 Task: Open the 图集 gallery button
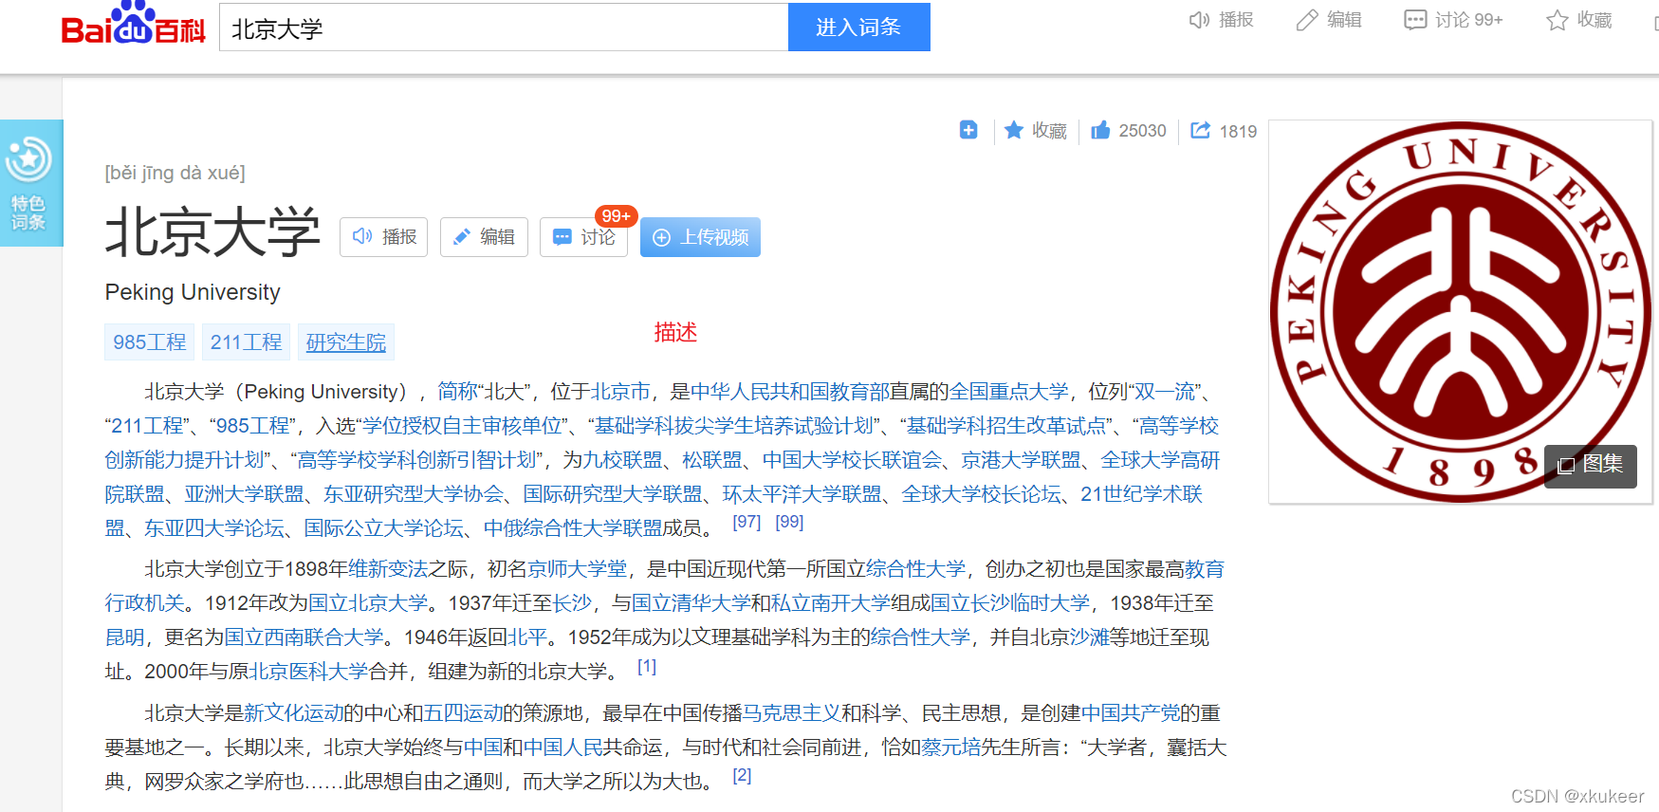[1591, 465]
